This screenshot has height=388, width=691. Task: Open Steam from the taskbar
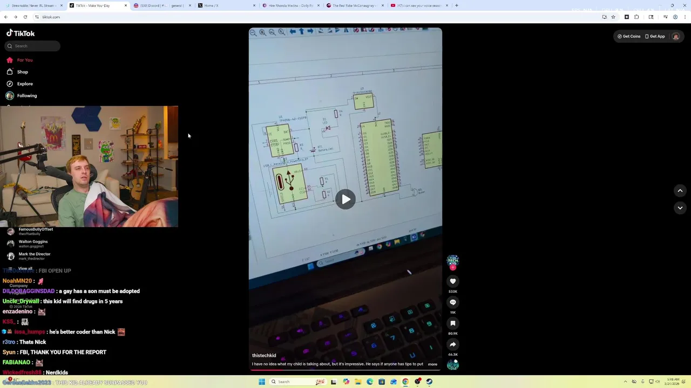[429, 382]
